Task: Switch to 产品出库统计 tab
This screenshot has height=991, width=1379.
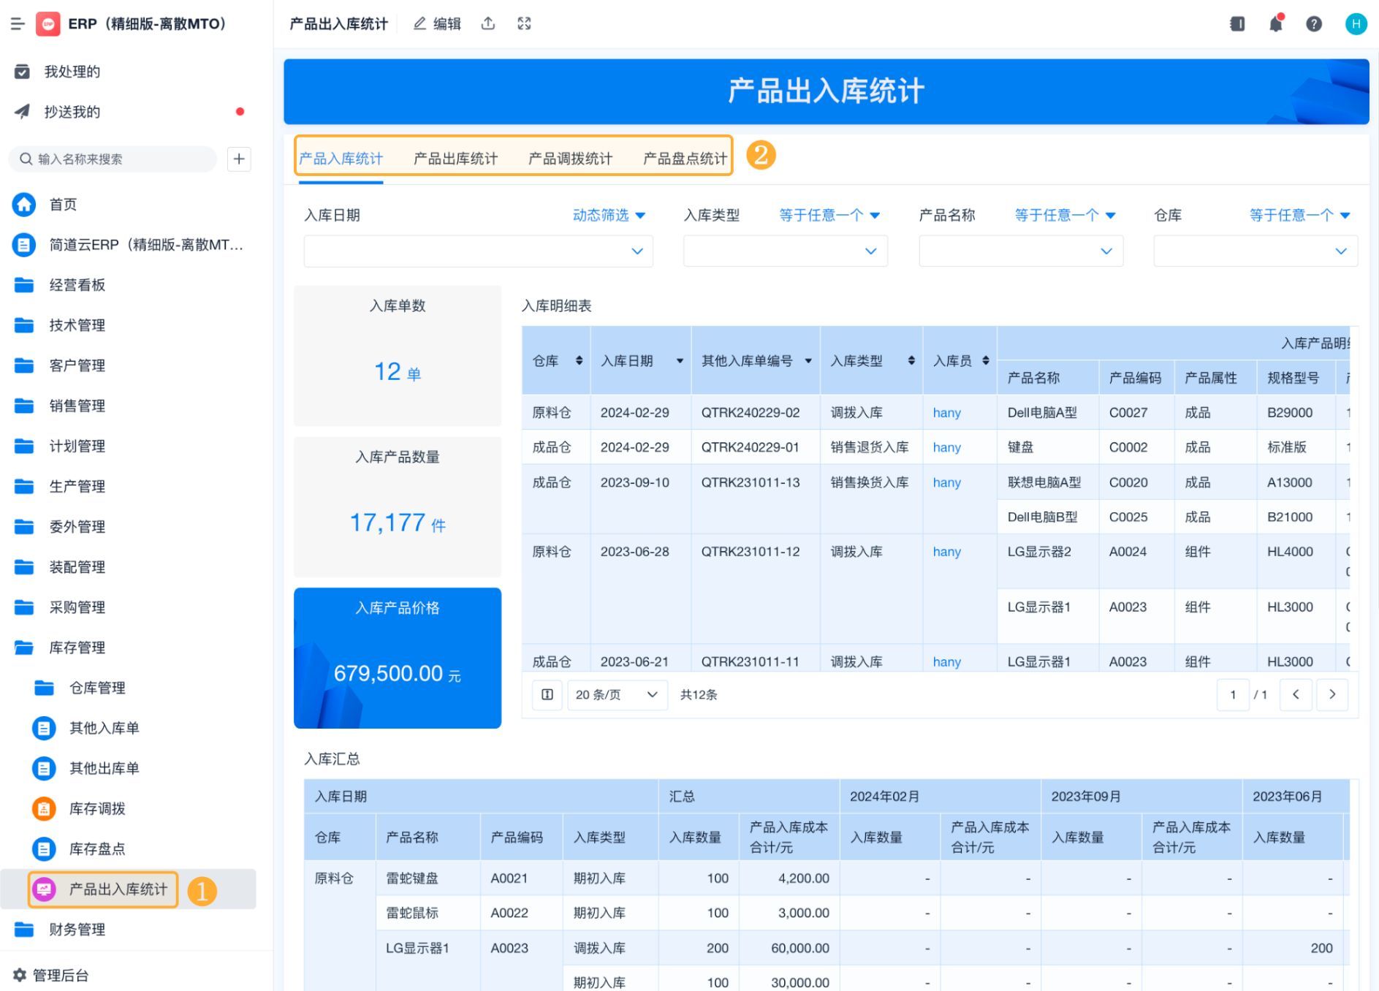Action: click(455, 159)
